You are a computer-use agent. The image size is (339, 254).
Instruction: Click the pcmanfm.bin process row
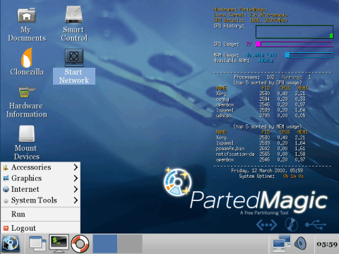pyautogui.click(x=261, y=149)
